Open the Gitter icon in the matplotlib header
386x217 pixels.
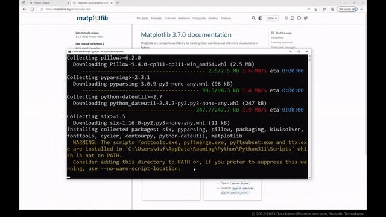tap(286, 18)
